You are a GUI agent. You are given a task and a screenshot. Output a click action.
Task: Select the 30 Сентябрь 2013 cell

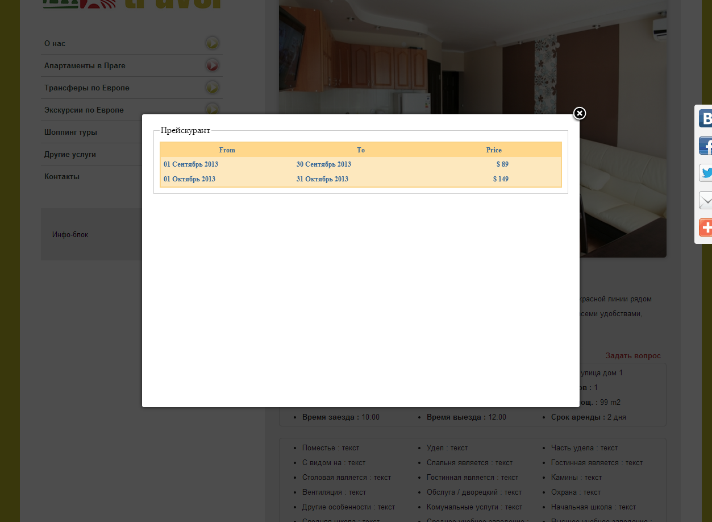click(x=324, y=164)
